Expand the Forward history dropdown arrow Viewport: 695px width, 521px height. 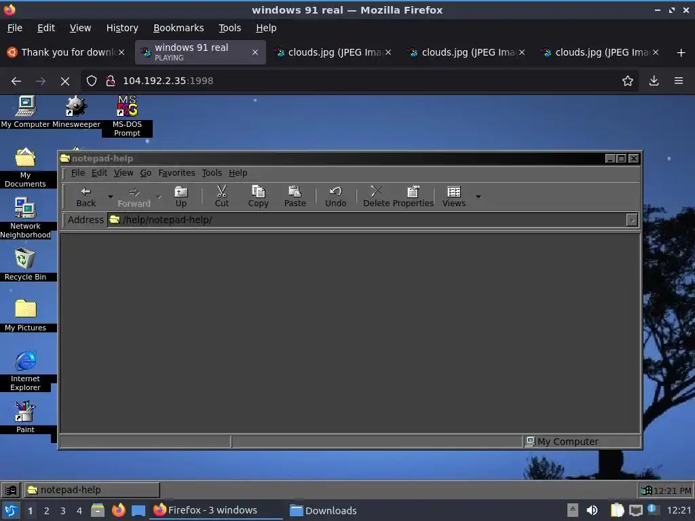tap(159, 197)
